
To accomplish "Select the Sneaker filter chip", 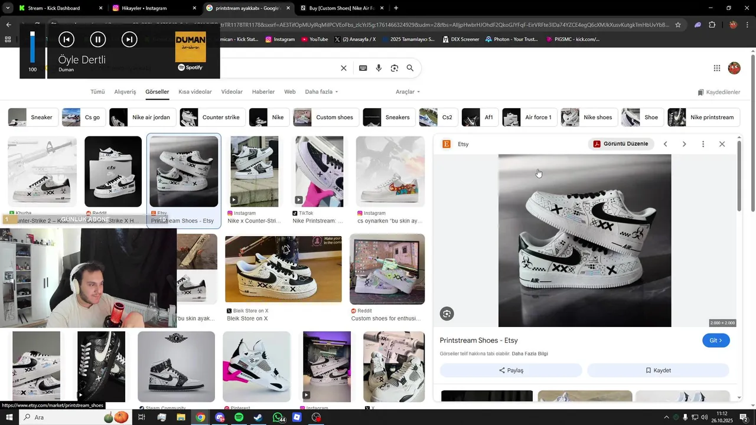I will [x=33, y=117].
